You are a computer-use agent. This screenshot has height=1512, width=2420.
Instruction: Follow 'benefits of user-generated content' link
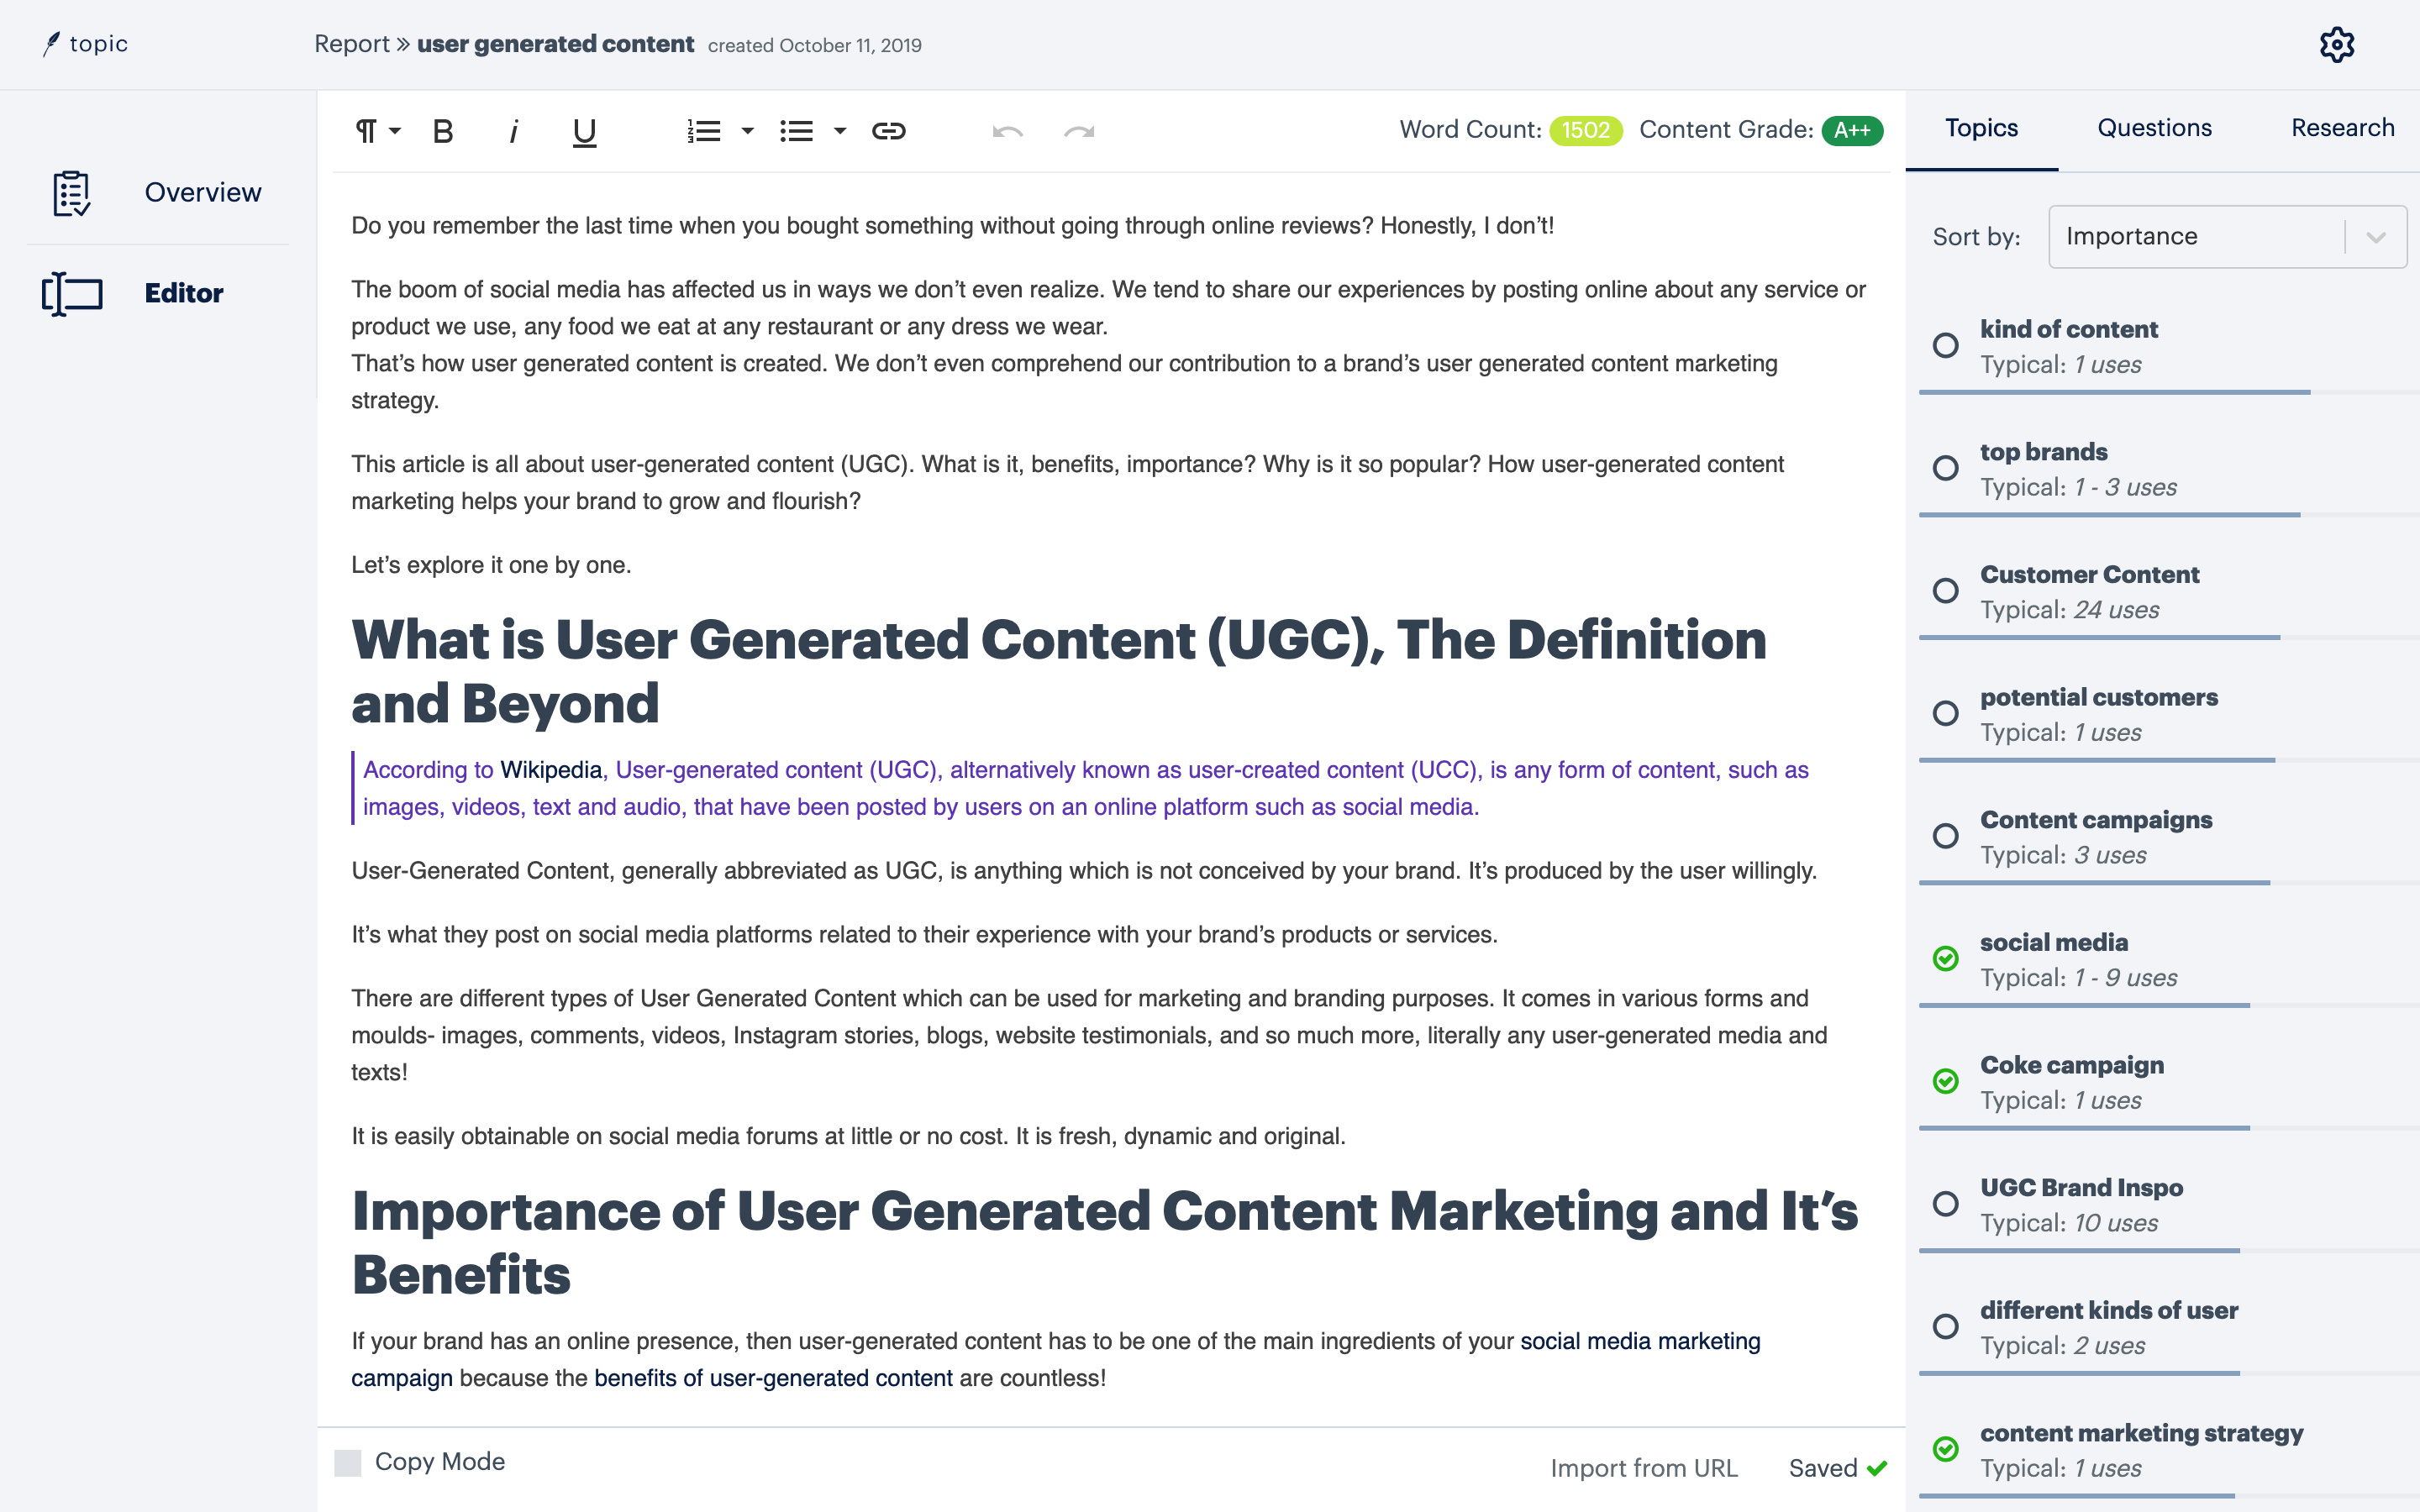[x=773, y=1378]
